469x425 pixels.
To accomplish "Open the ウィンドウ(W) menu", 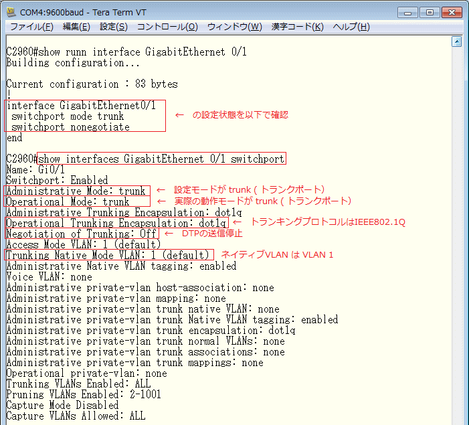I will click(234, 27).
